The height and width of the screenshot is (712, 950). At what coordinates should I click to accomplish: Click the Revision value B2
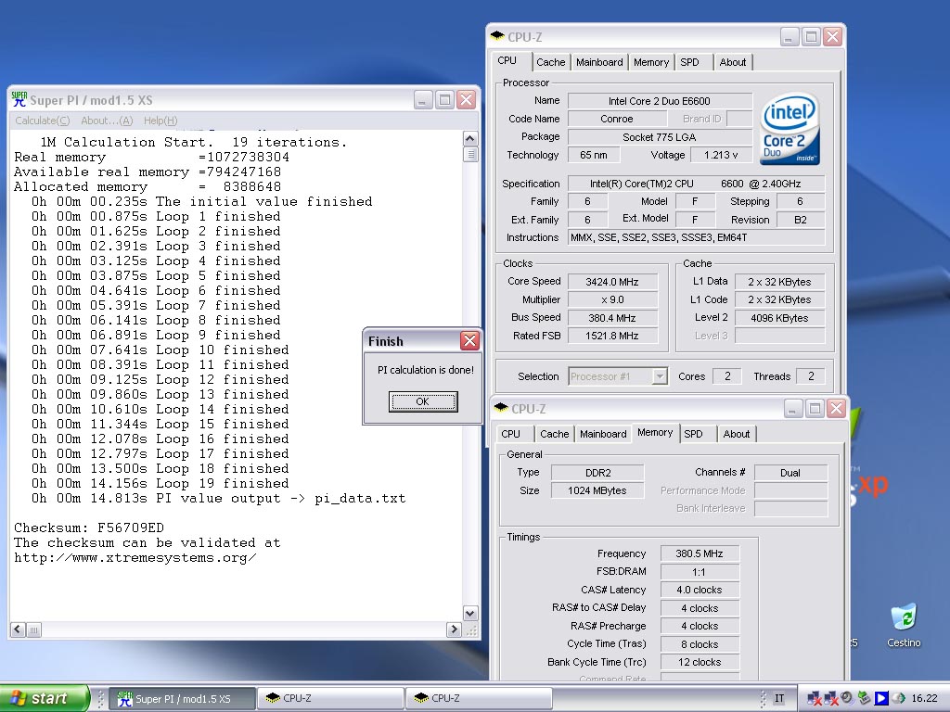[801, 220]
